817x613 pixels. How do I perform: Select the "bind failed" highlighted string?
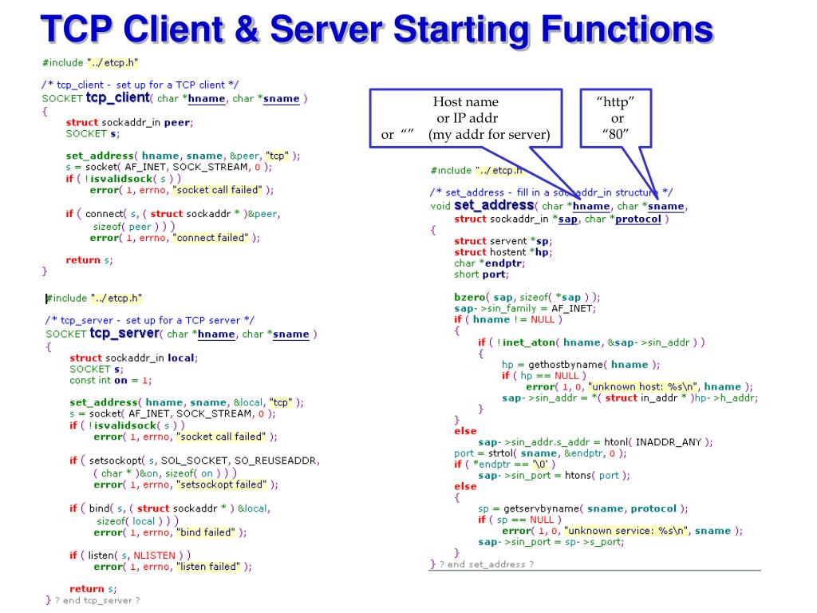206,532
